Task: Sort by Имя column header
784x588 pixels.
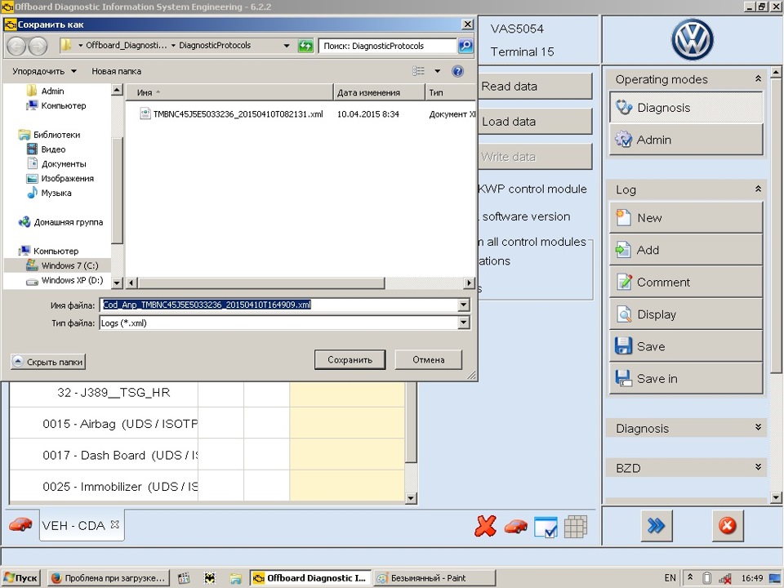Action: point(229,92)
